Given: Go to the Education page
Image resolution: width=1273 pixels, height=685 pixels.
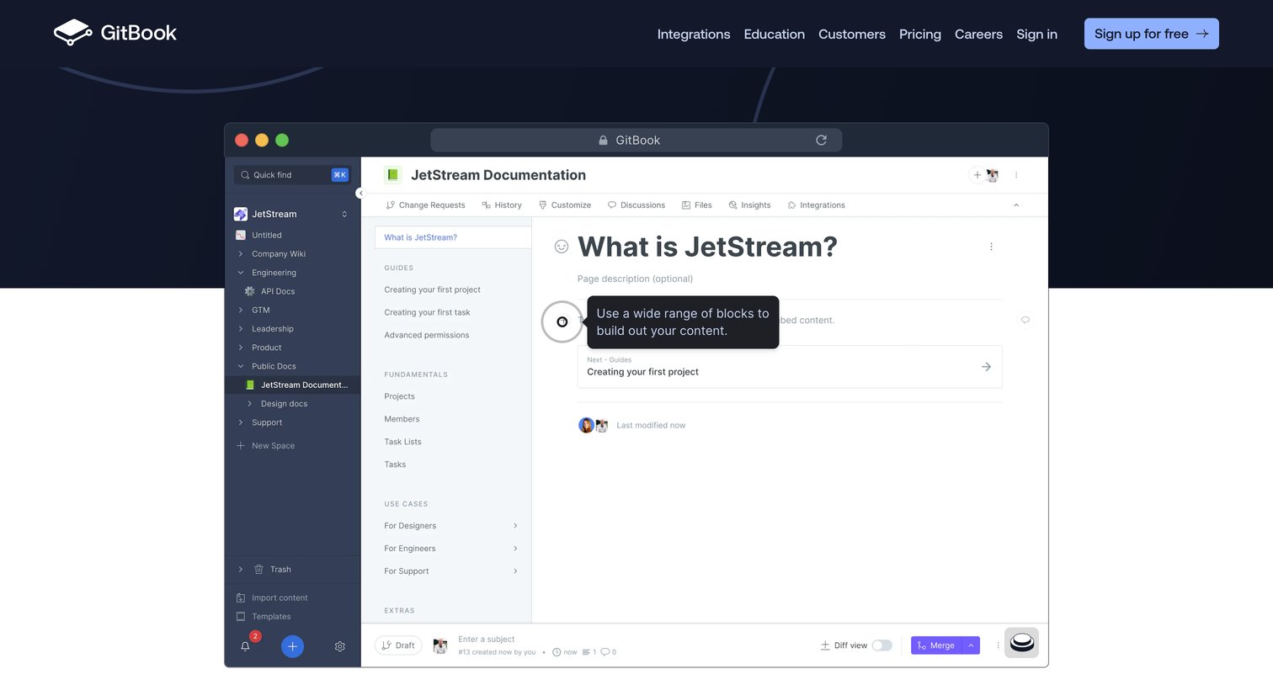Looking at the screenshot, I should 775,34.
